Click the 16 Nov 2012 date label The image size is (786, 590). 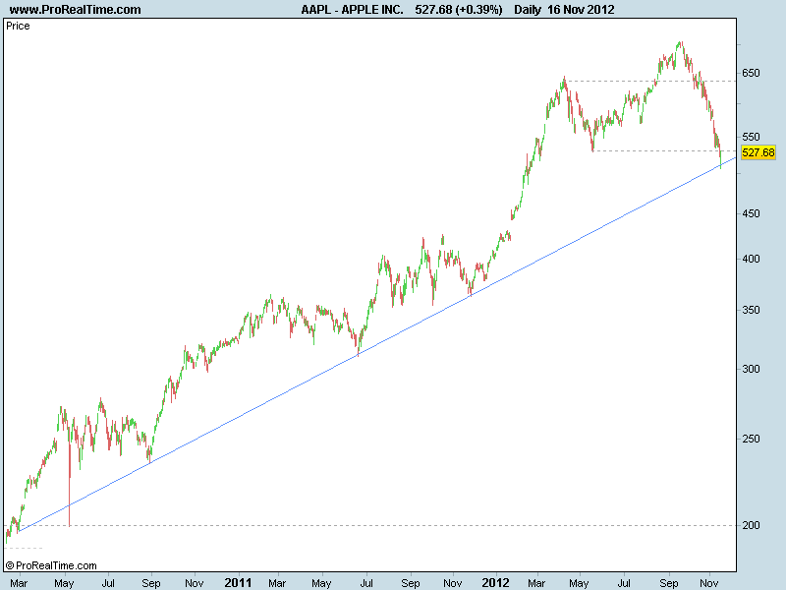pyautogui.click(x=581, y=10)
